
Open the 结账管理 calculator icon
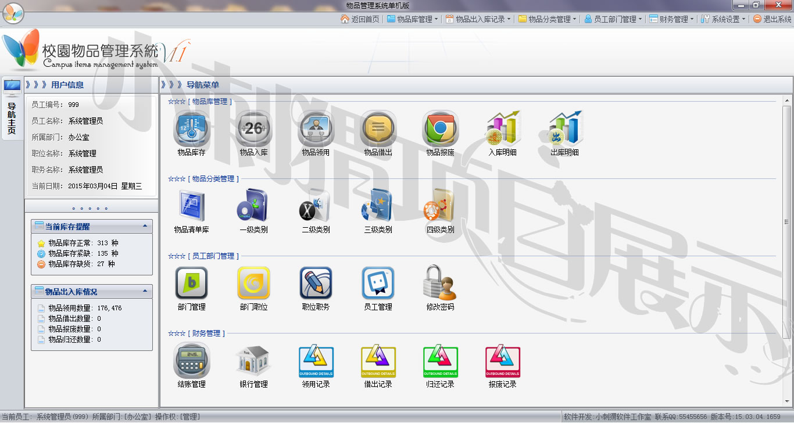click(191, 361)
